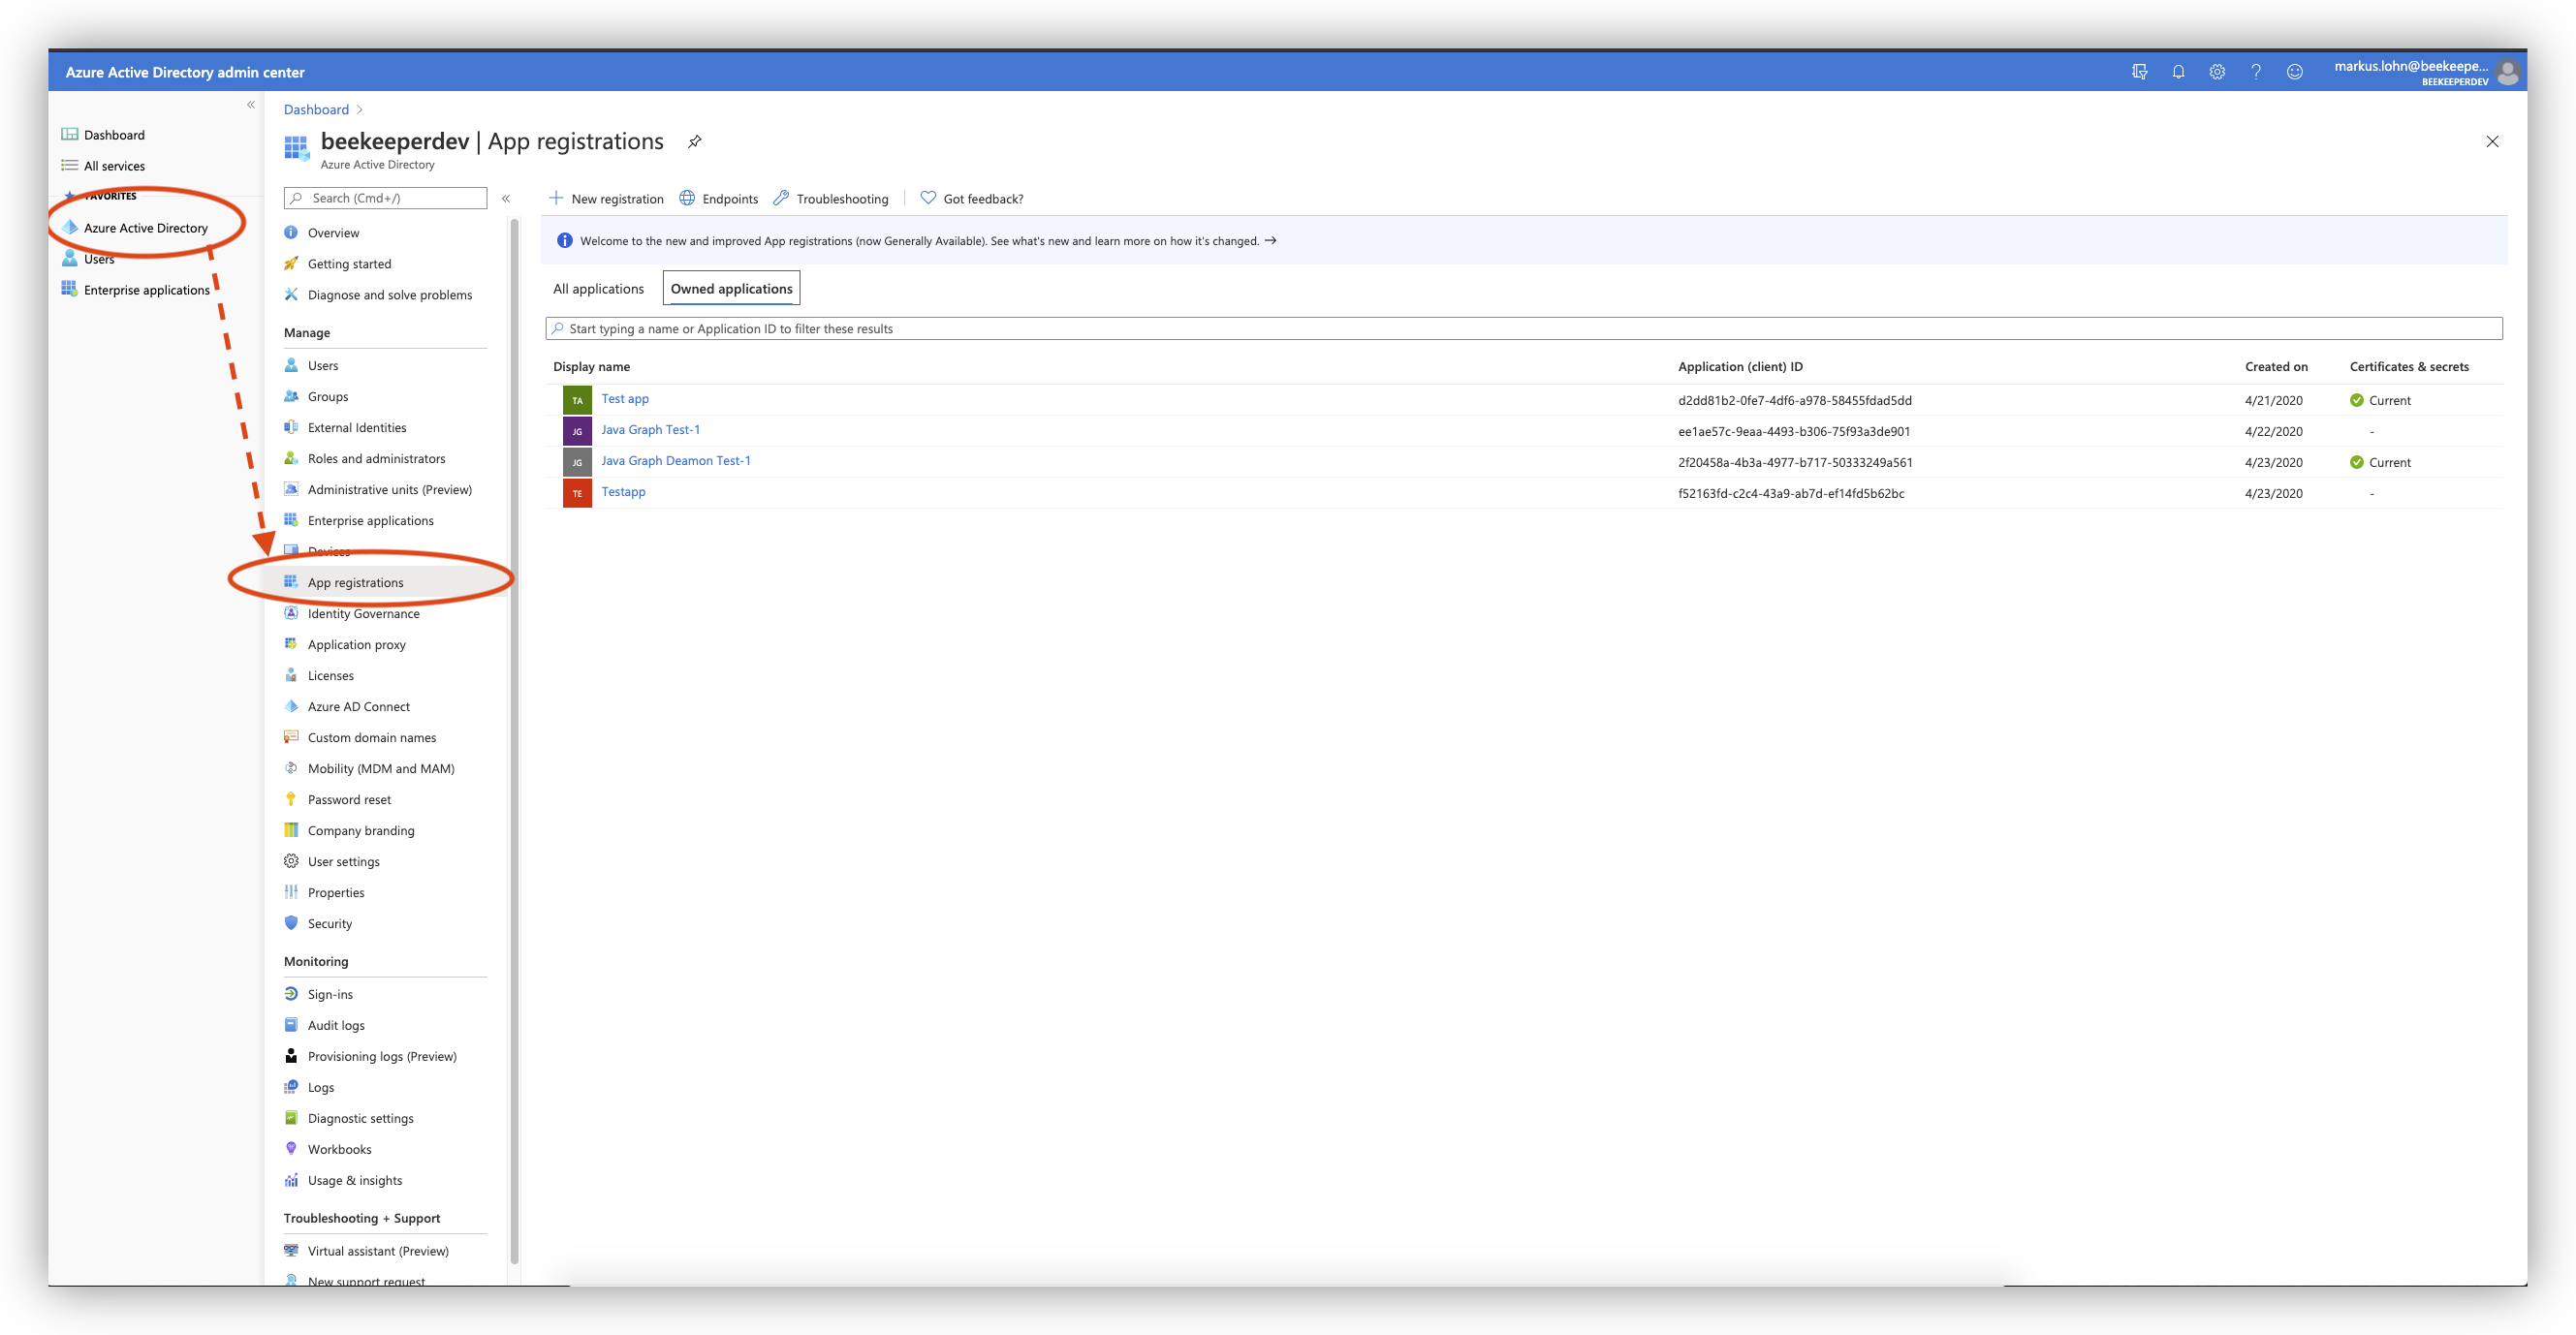This screenshot has width=2576, height=1335.
Task: Collapse the far-left navigation sidebar
Action: pos(250,104)
